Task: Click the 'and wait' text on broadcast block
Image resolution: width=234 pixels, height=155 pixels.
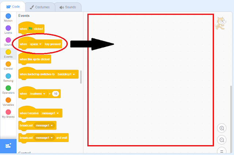Action: coord(62,138)
